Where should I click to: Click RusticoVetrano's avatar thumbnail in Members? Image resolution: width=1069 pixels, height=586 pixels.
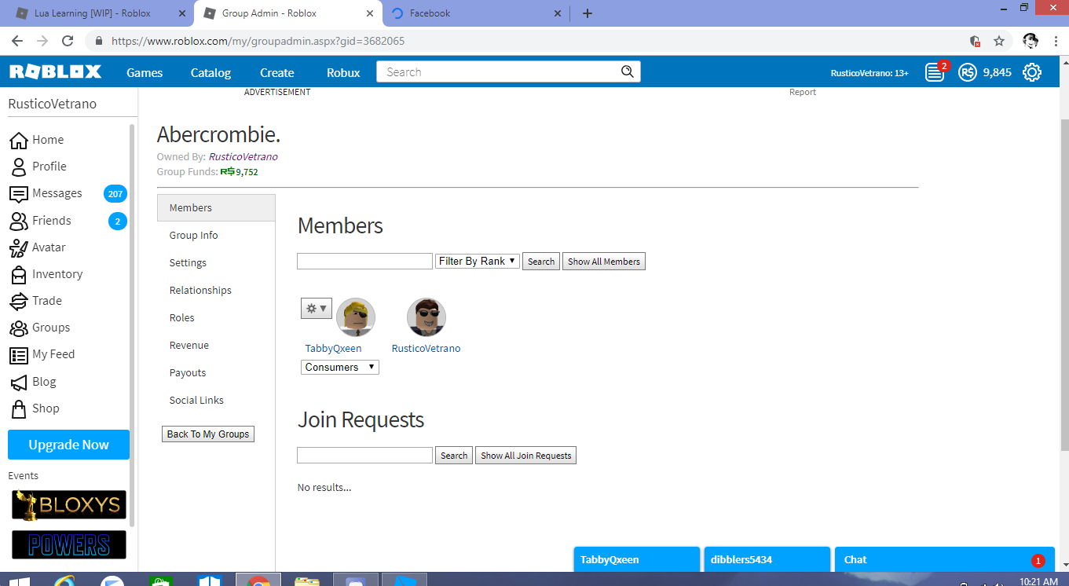(x=427, y=317)
